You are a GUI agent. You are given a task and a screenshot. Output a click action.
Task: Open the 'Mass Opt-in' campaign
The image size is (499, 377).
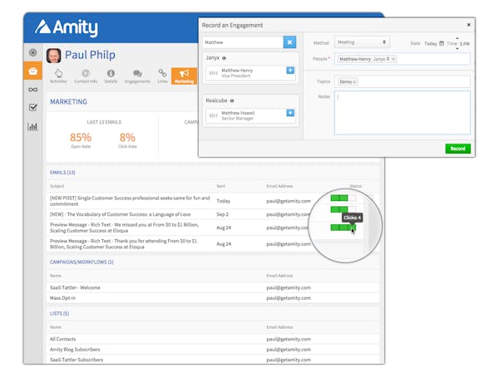coord(62,298)
